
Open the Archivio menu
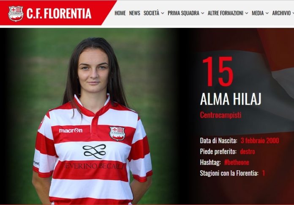coord(281,13)
